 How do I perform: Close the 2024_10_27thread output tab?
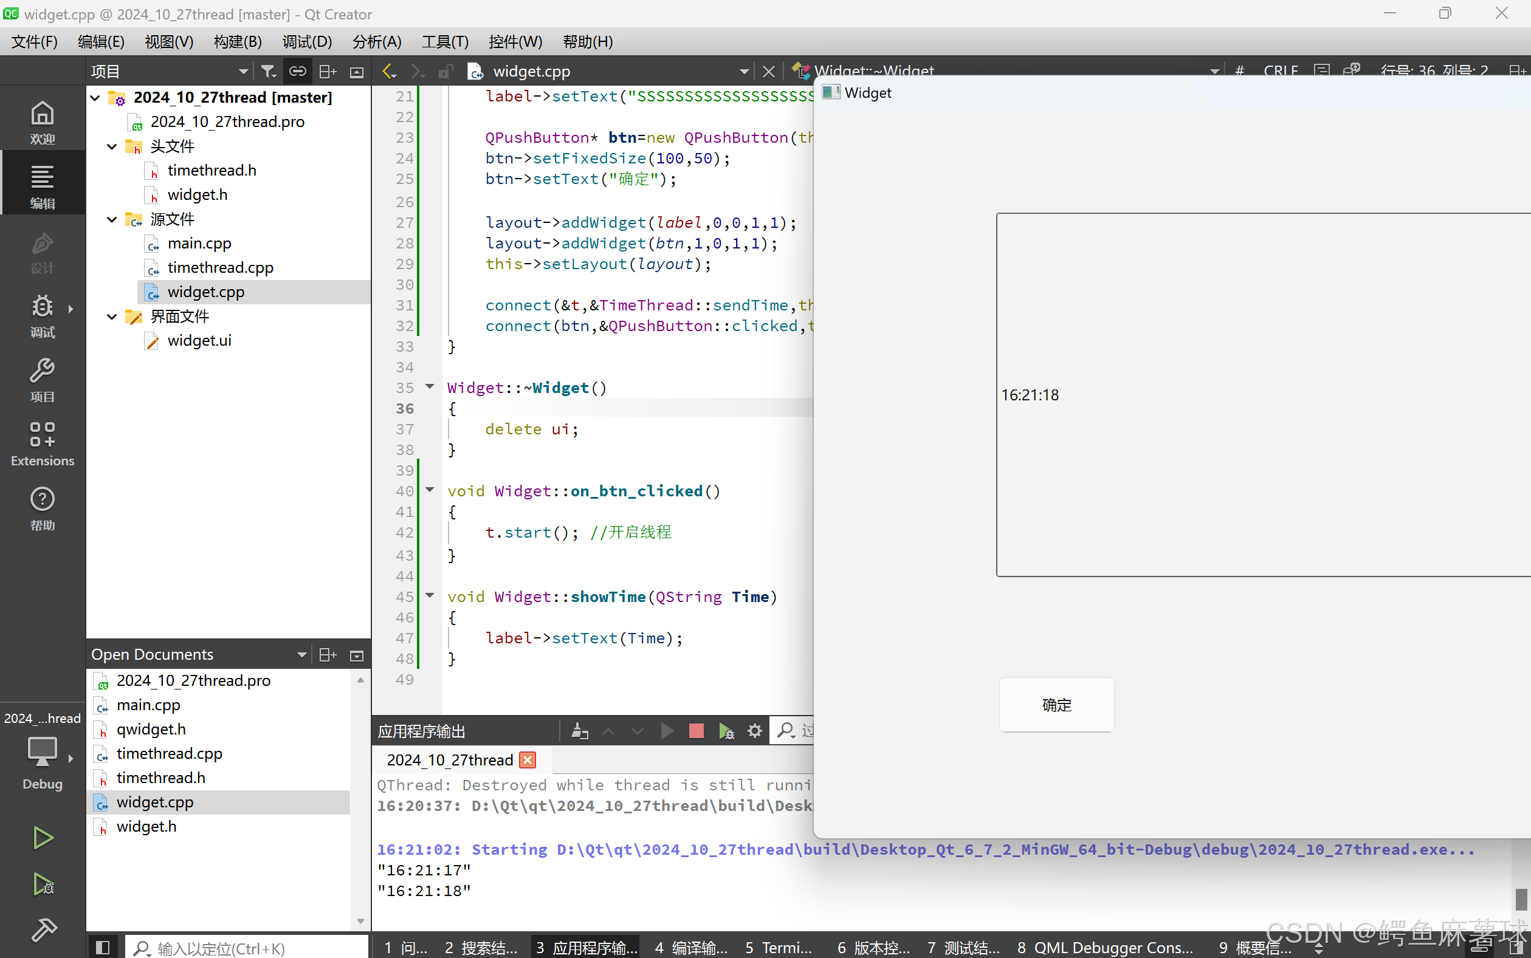(x=528, y=760)
